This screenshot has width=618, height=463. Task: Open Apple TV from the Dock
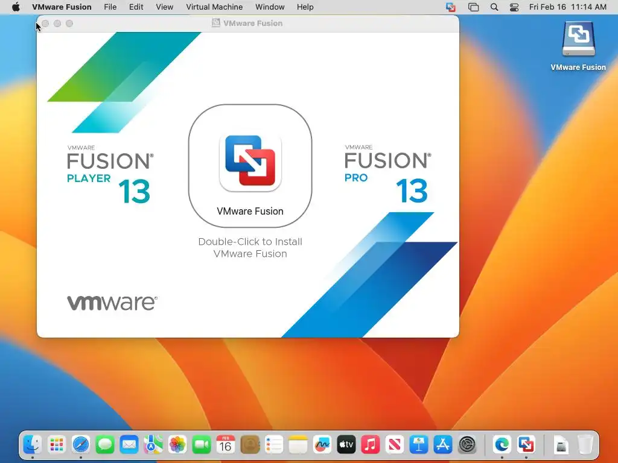pyautogui.click(x=346, y=445)
